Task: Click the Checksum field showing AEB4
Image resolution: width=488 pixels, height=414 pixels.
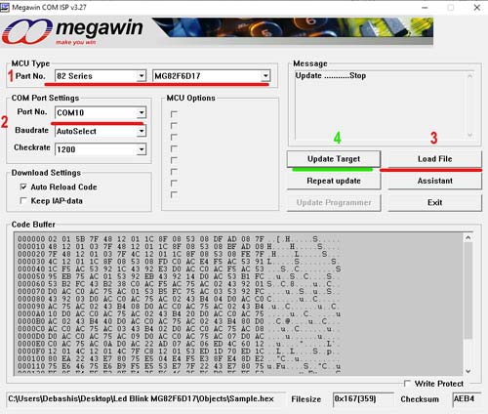Action: (467, 399)
